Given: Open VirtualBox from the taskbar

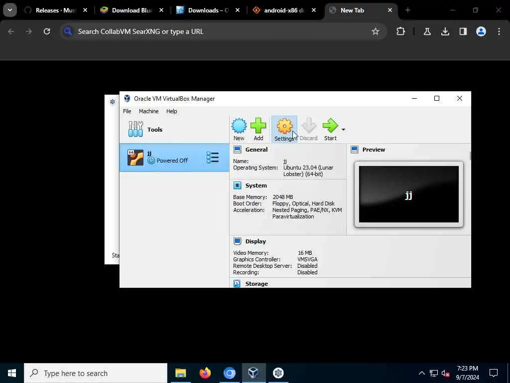Looking at the screenshot, I should (254, 373).
